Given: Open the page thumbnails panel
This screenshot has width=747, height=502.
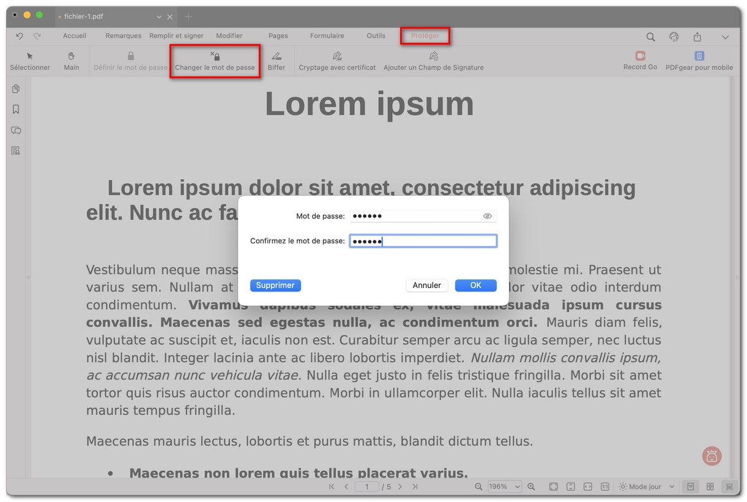Looking at the screenshot, I should (16, 89).
